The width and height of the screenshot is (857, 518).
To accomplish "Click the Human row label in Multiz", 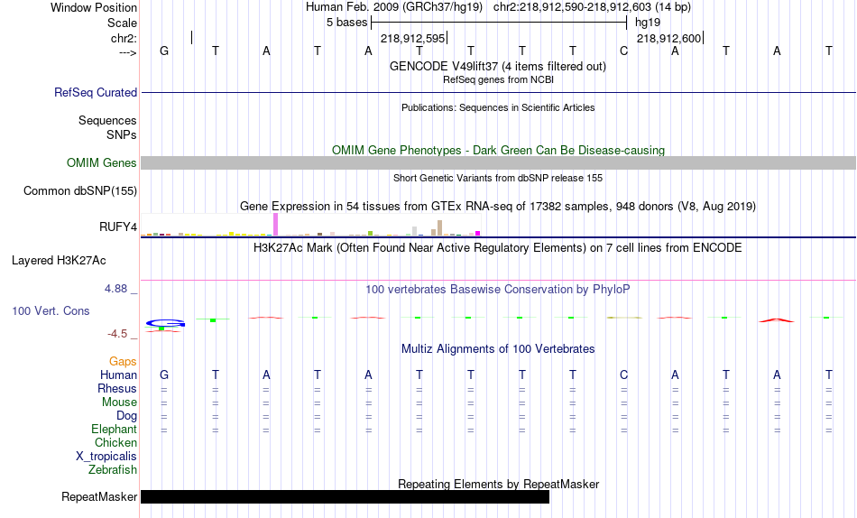I will (x=118, y=375).
